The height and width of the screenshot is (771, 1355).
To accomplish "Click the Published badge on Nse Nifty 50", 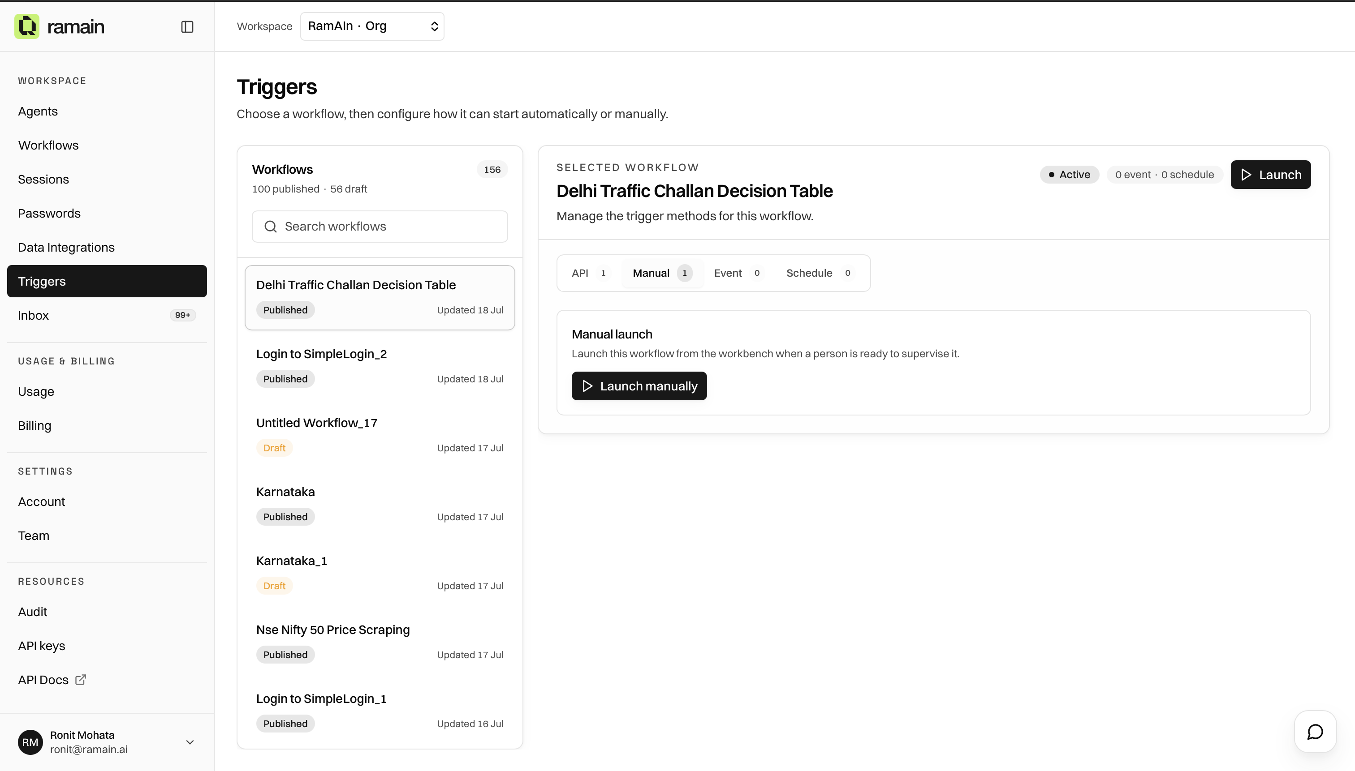I will pyautogui.click(x=285, y=655).
